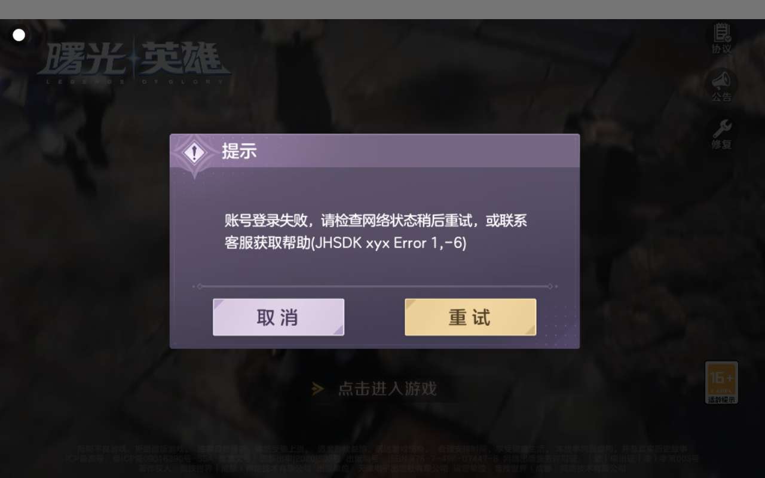Click the footer health advisory notice text
Viewport: 765px width, 478px height.
(x=382, y=458)
